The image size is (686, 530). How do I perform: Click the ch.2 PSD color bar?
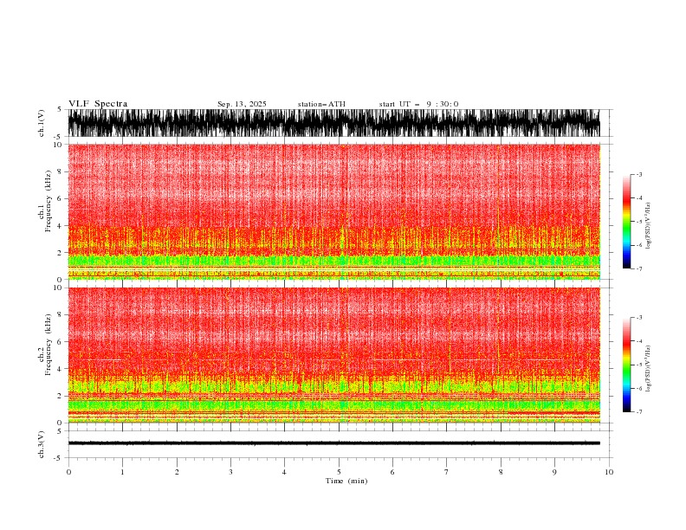(x=626, y=365)
